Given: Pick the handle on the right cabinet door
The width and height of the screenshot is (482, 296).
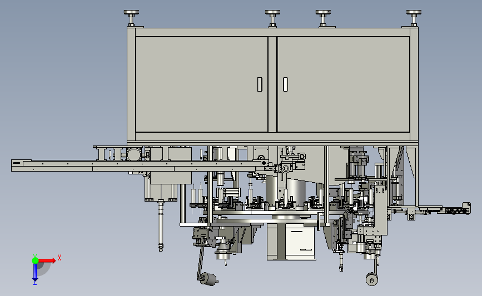Looking at the screenshot, I should (x=286, y=84).
